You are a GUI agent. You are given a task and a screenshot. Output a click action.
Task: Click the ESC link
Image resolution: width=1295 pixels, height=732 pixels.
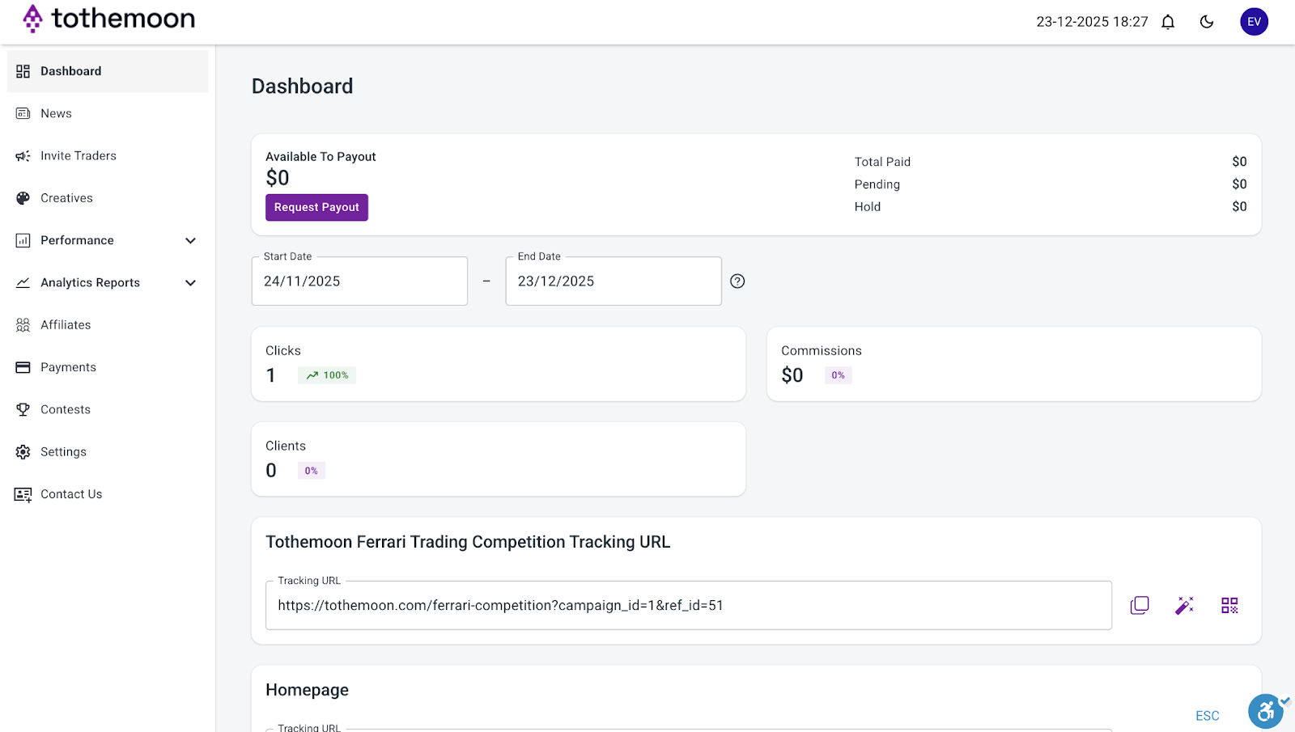tap(1207, 716)
